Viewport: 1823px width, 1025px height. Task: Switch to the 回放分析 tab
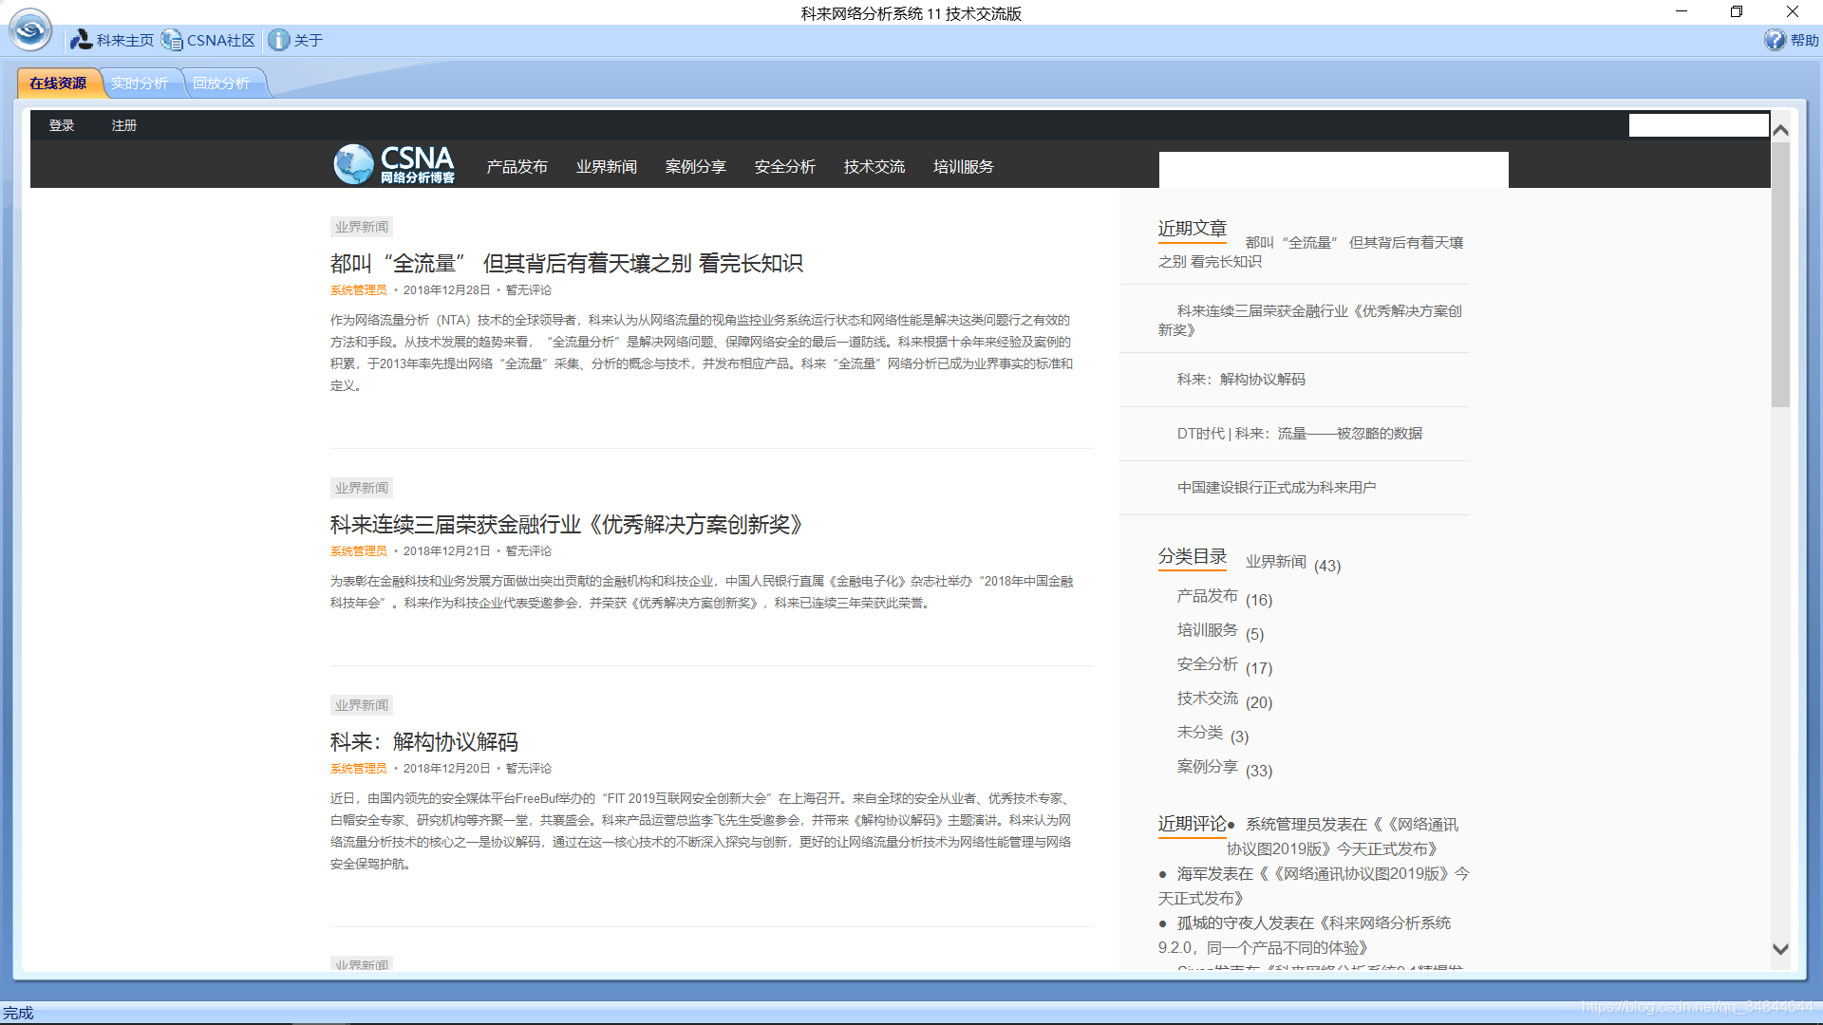pyautogui.click(x=221, y=84)
